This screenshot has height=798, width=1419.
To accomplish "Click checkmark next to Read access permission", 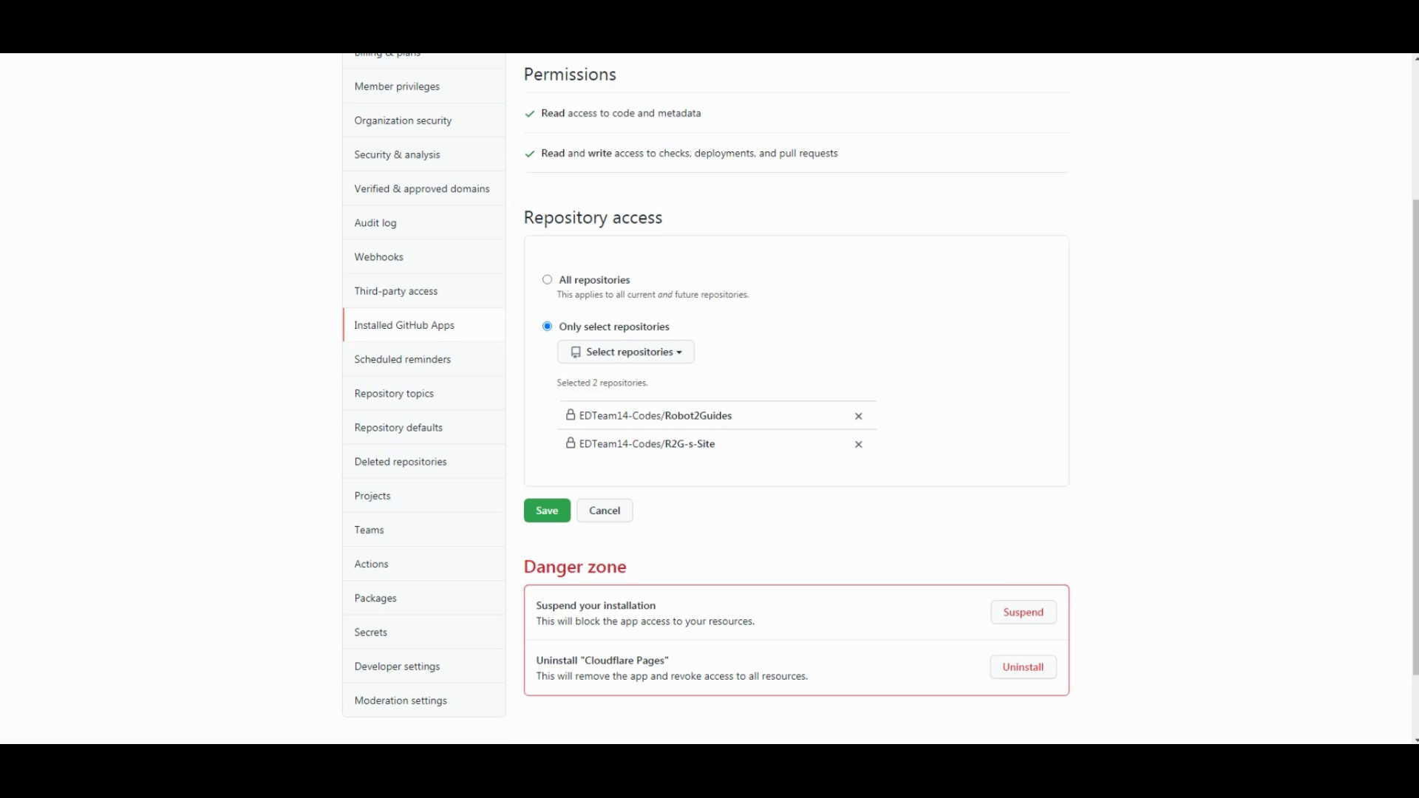I will 529,114.
